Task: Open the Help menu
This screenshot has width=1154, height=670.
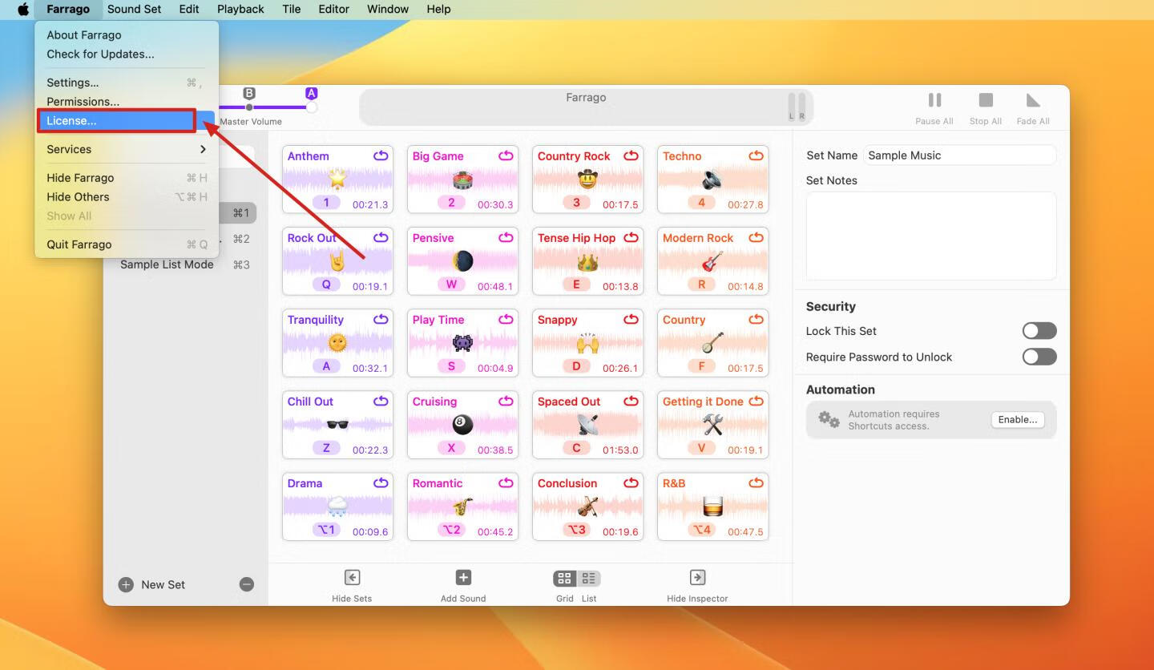Action: point(438,10)
